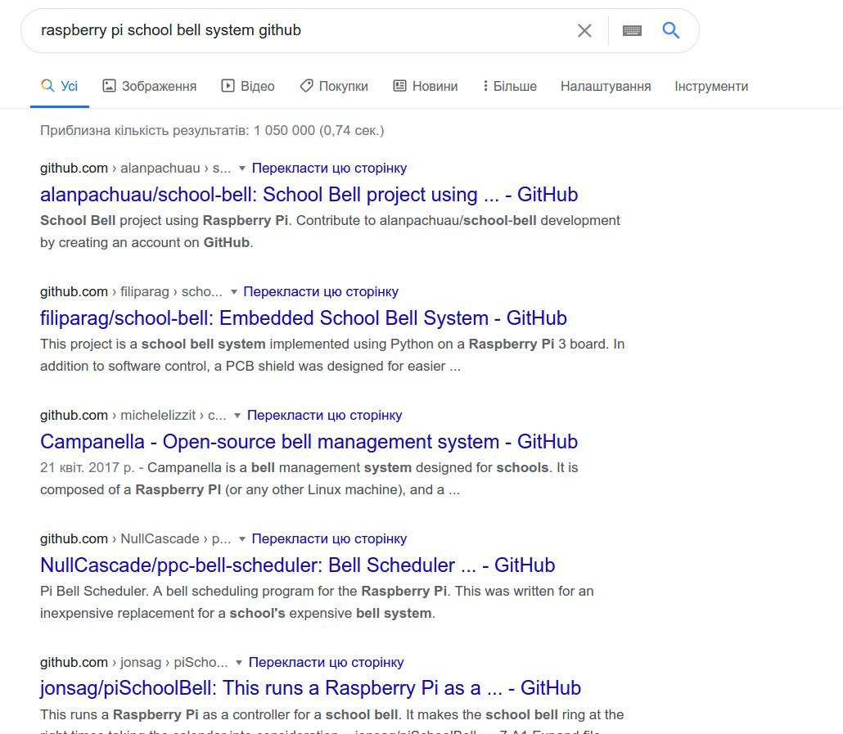Click the Покупки tab tag icon
Image resolution: width=843 pixels, height=734 pixels.
click(306, 86)
